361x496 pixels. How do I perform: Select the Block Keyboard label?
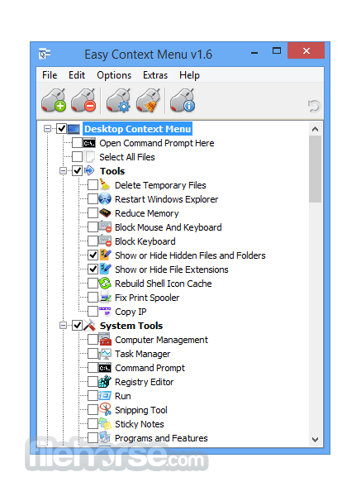click(145, 241)
